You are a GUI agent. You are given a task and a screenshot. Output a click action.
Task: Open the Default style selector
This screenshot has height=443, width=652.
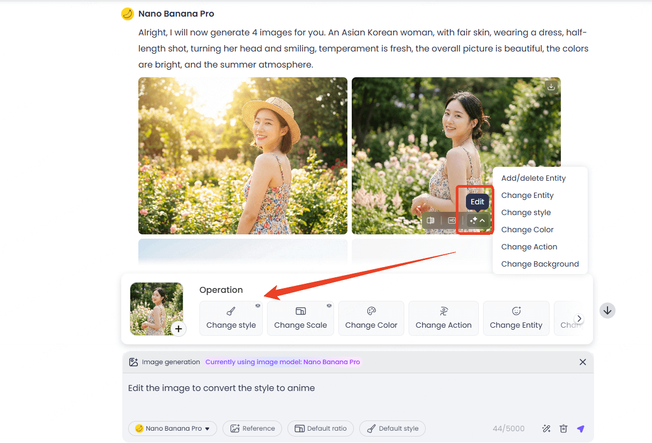coord(392,429)
